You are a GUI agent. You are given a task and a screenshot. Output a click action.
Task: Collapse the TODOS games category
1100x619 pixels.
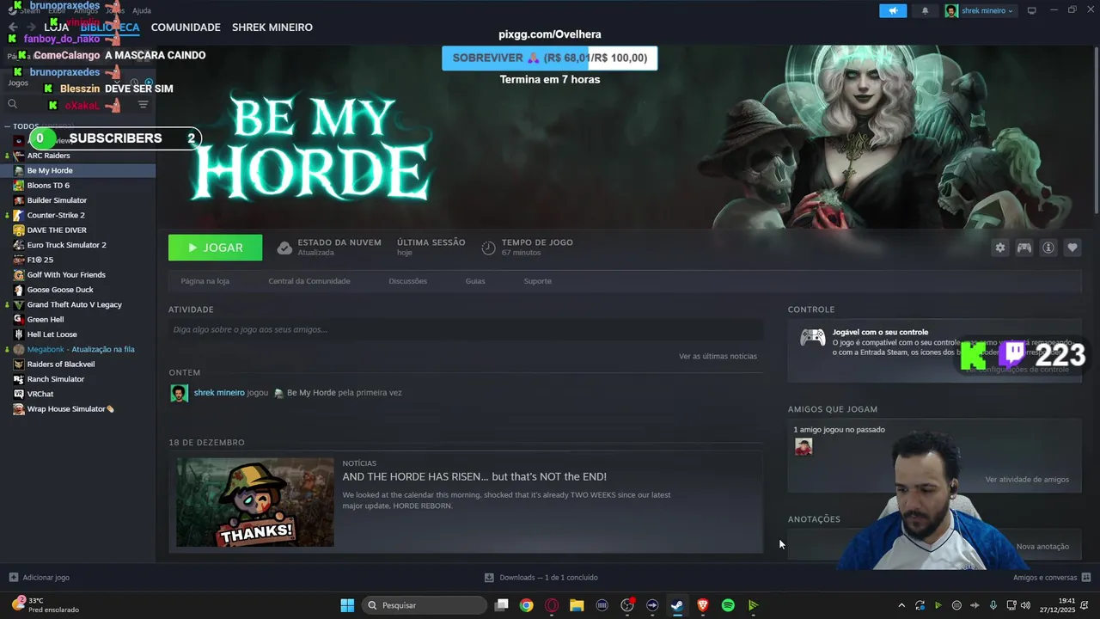(x=9, y=126)
